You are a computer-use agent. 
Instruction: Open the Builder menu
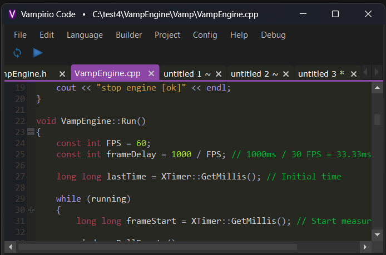[128, 35]
